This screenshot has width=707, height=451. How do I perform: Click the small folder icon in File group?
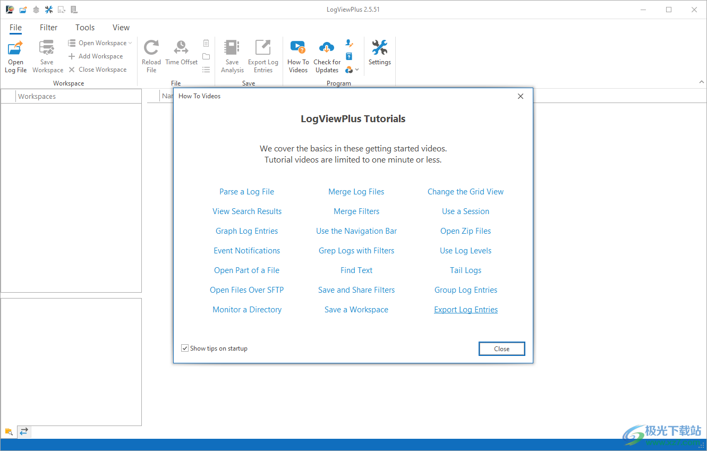(x=206, y=56)
